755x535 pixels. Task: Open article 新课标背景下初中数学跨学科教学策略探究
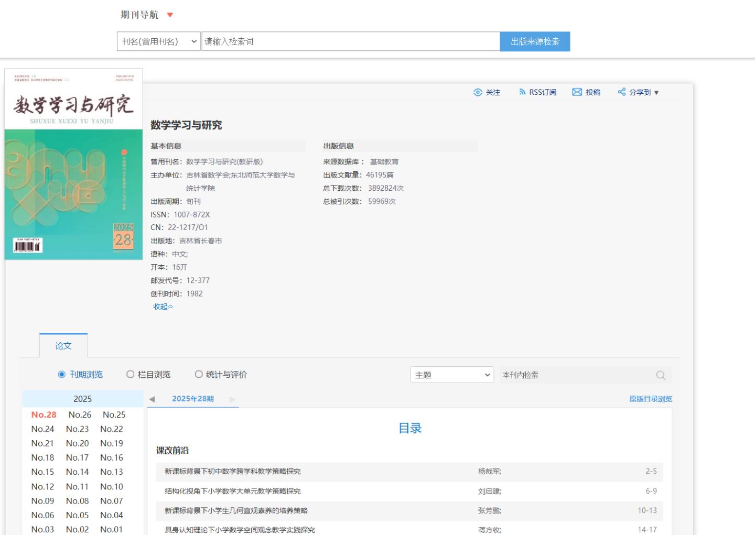(x=233, y=472)
